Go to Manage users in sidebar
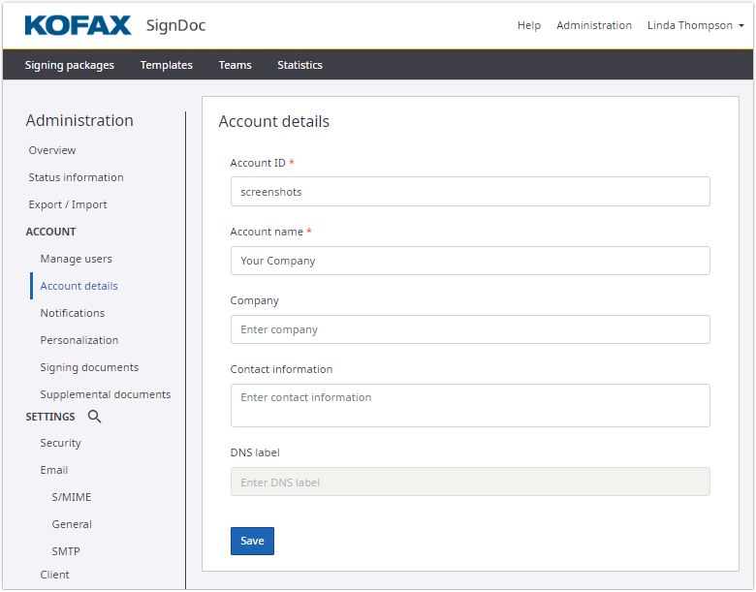756x592 pixels. [x=76, y=259]
